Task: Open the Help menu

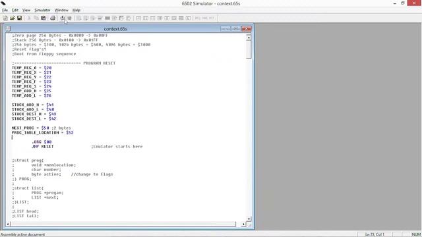Action: click(x=76, y=11)
